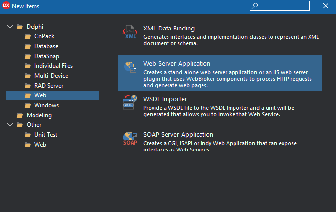Collapse the Other tree node
336x212 pixels.
pyautogui.click(x=10, y=125)
